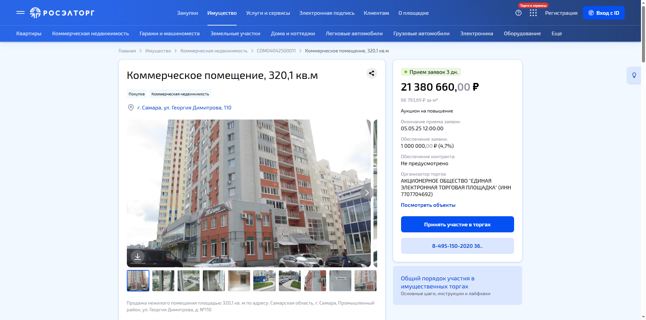Screen dimensions: 646x320
Task: Open the Закупки menu
Action: pos(187,13)
